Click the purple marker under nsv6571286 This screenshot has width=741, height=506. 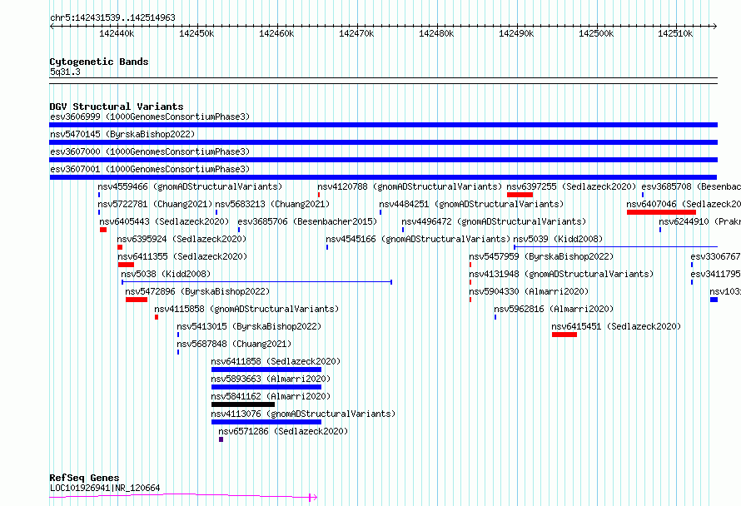click(x=221, y=439)
